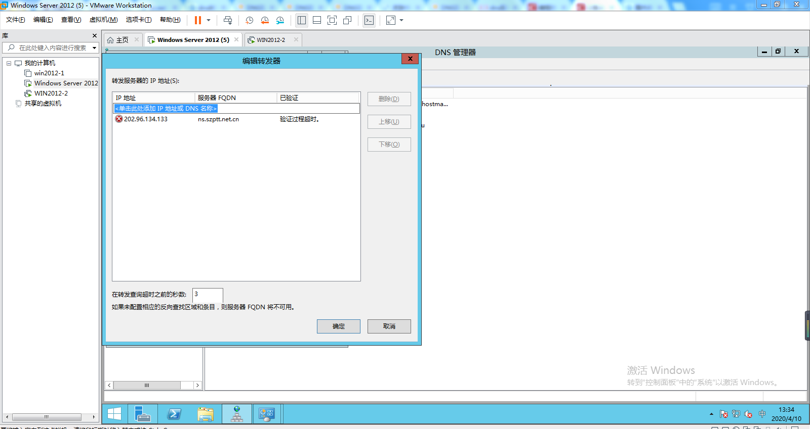Click the 中 input method tray icon
The height and width of the screenshot is (429, 810).
tap(762, 414)
